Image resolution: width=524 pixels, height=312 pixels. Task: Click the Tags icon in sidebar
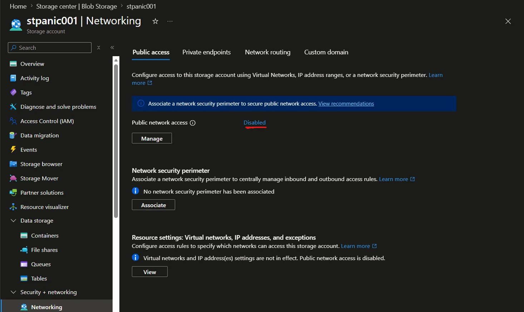coord(13,92)
